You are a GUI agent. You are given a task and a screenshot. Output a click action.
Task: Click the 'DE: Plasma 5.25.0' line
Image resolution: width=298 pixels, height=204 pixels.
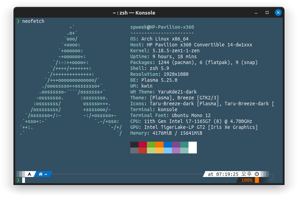[x=154, y=80]
